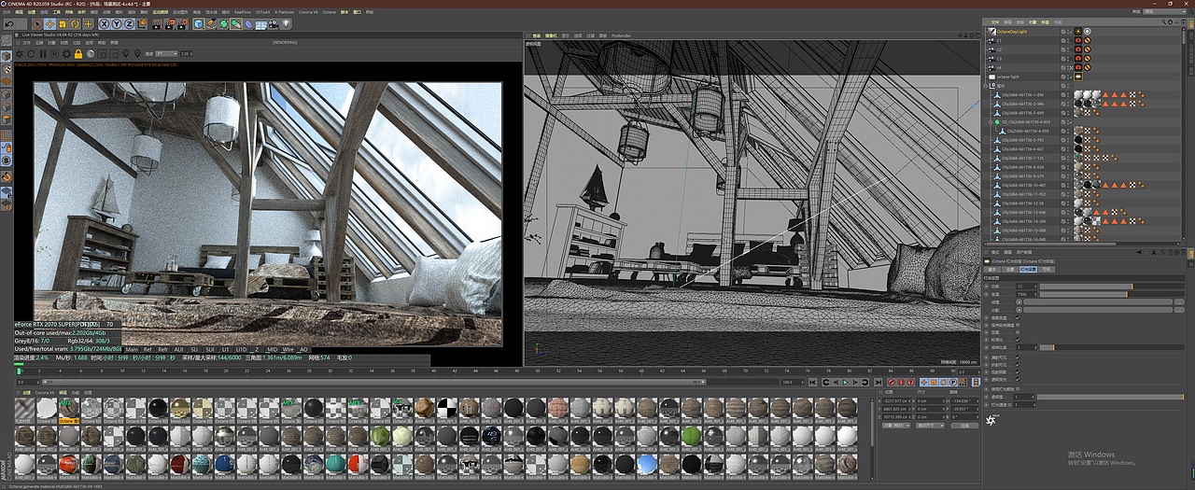Select c4 camera in Object Manager
1195x490 pixels.
point(1001,68)
